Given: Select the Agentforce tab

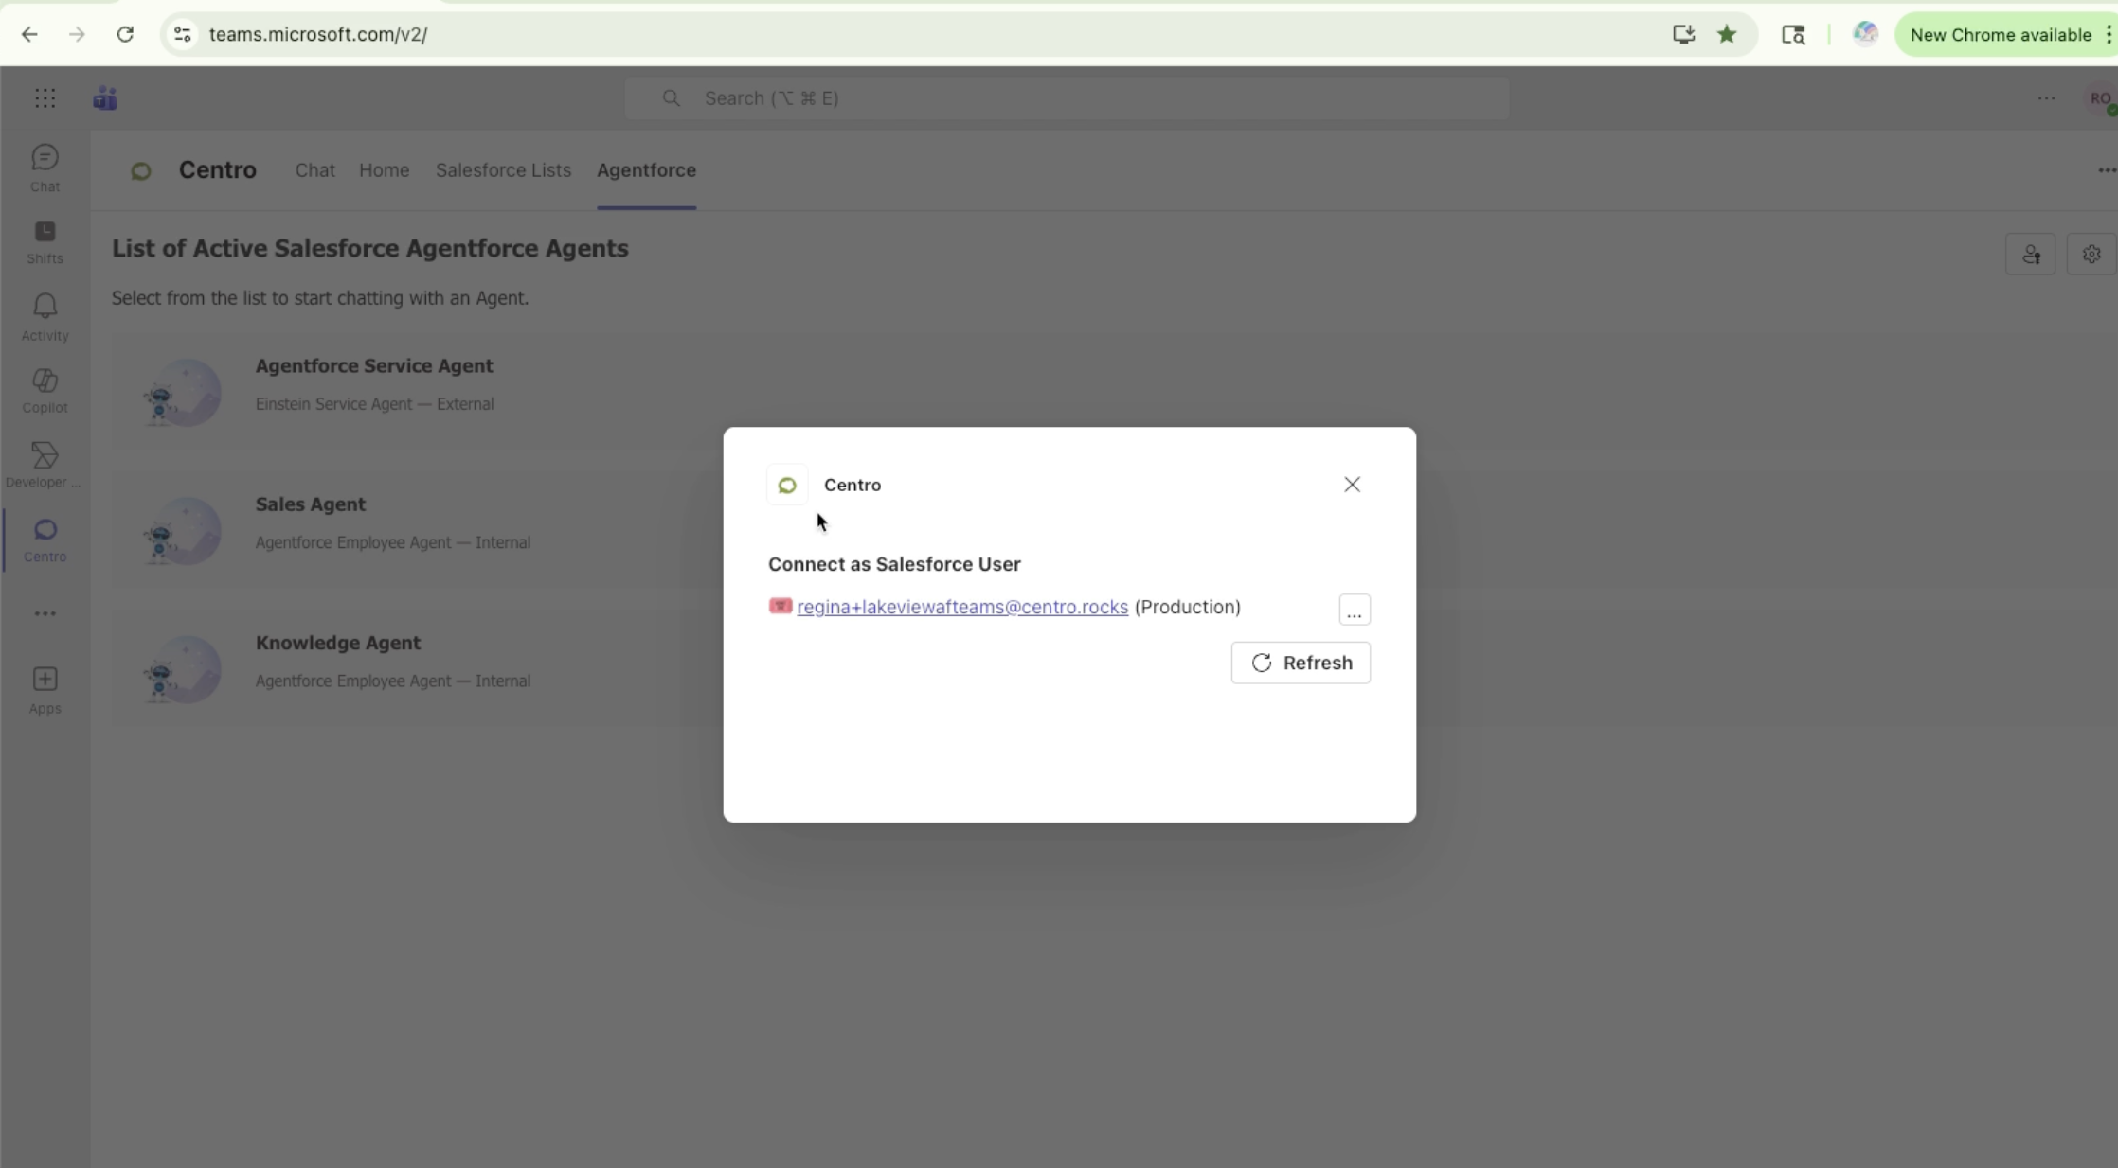Looking at the screenshot, I should pyautogui.click(x=646, y=170).
